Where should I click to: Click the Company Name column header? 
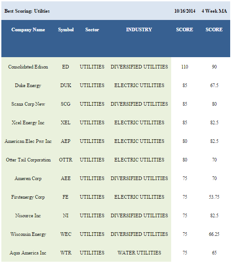tap(28, 29)
